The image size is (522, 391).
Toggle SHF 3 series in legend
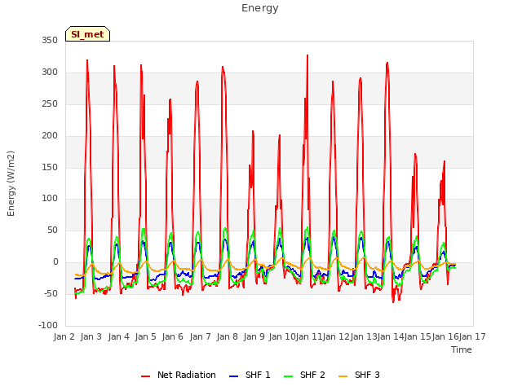tap(359, 375)
